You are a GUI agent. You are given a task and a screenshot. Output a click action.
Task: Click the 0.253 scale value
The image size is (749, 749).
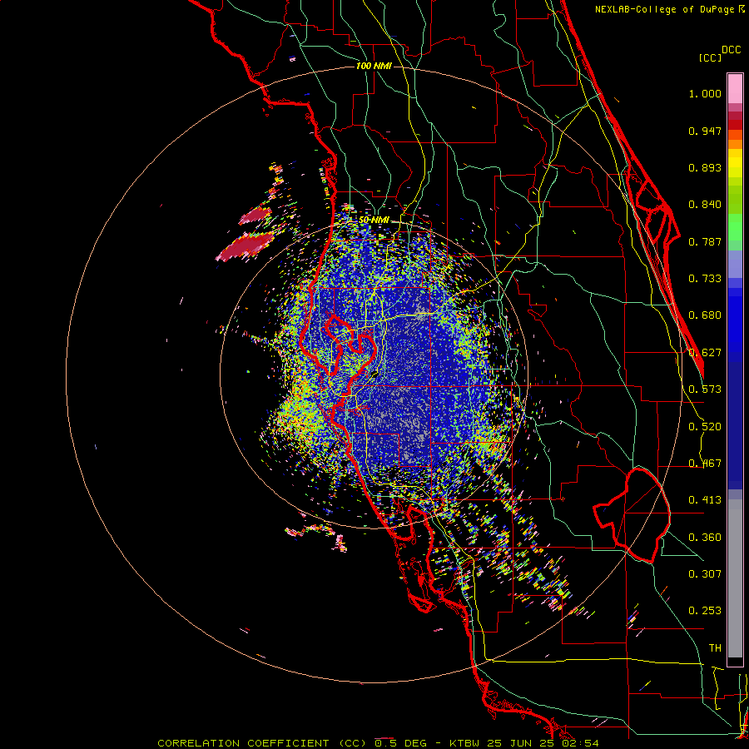click(x=705, y=611)
